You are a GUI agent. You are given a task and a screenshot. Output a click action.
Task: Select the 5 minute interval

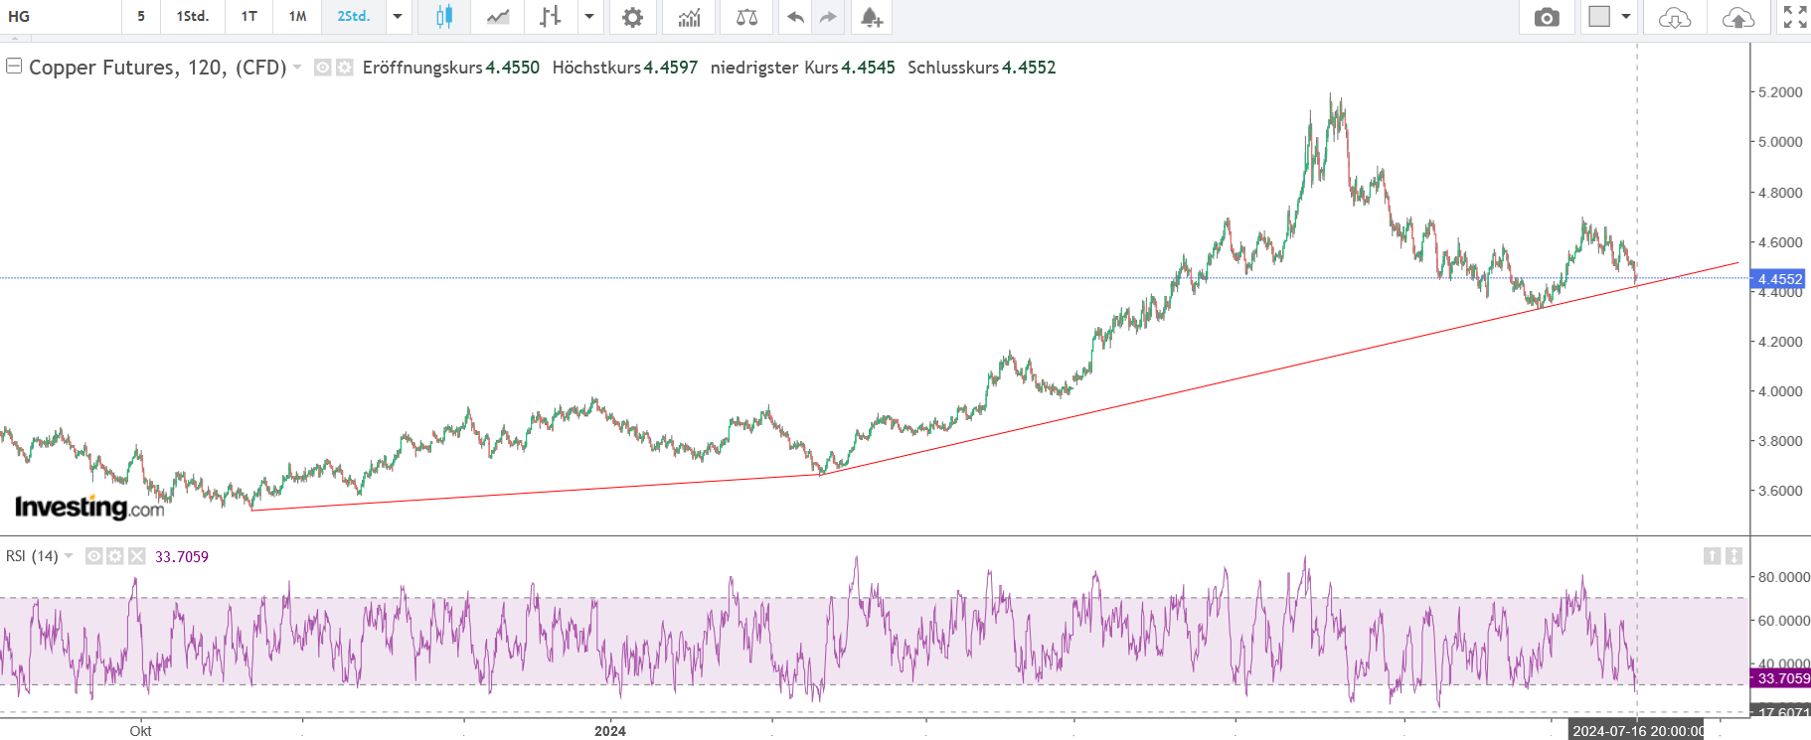pos(141,17)
